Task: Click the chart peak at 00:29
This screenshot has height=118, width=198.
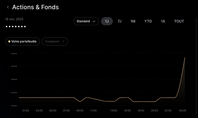Action: (x=185, y=58)
